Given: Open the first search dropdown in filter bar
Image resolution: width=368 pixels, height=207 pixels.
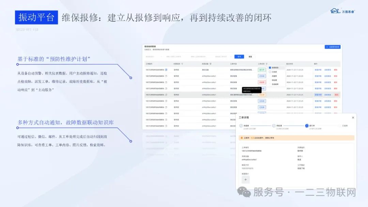Looking at the screenshot, I should coord(153,57).
